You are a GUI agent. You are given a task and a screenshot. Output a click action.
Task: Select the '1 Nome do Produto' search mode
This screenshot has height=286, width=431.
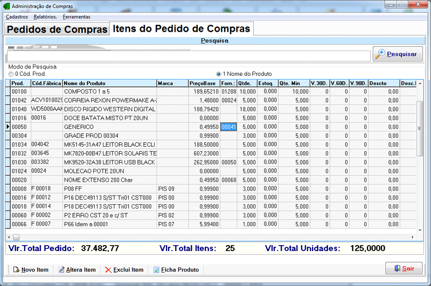(x=219, y=74)
